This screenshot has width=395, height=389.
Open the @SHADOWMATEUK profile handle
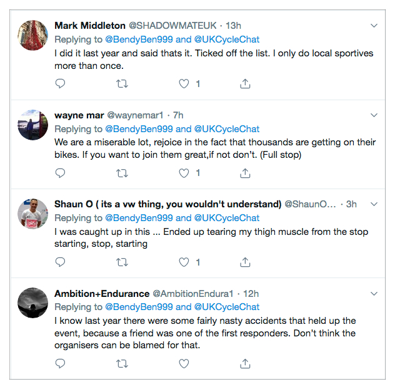coord(172,26)
